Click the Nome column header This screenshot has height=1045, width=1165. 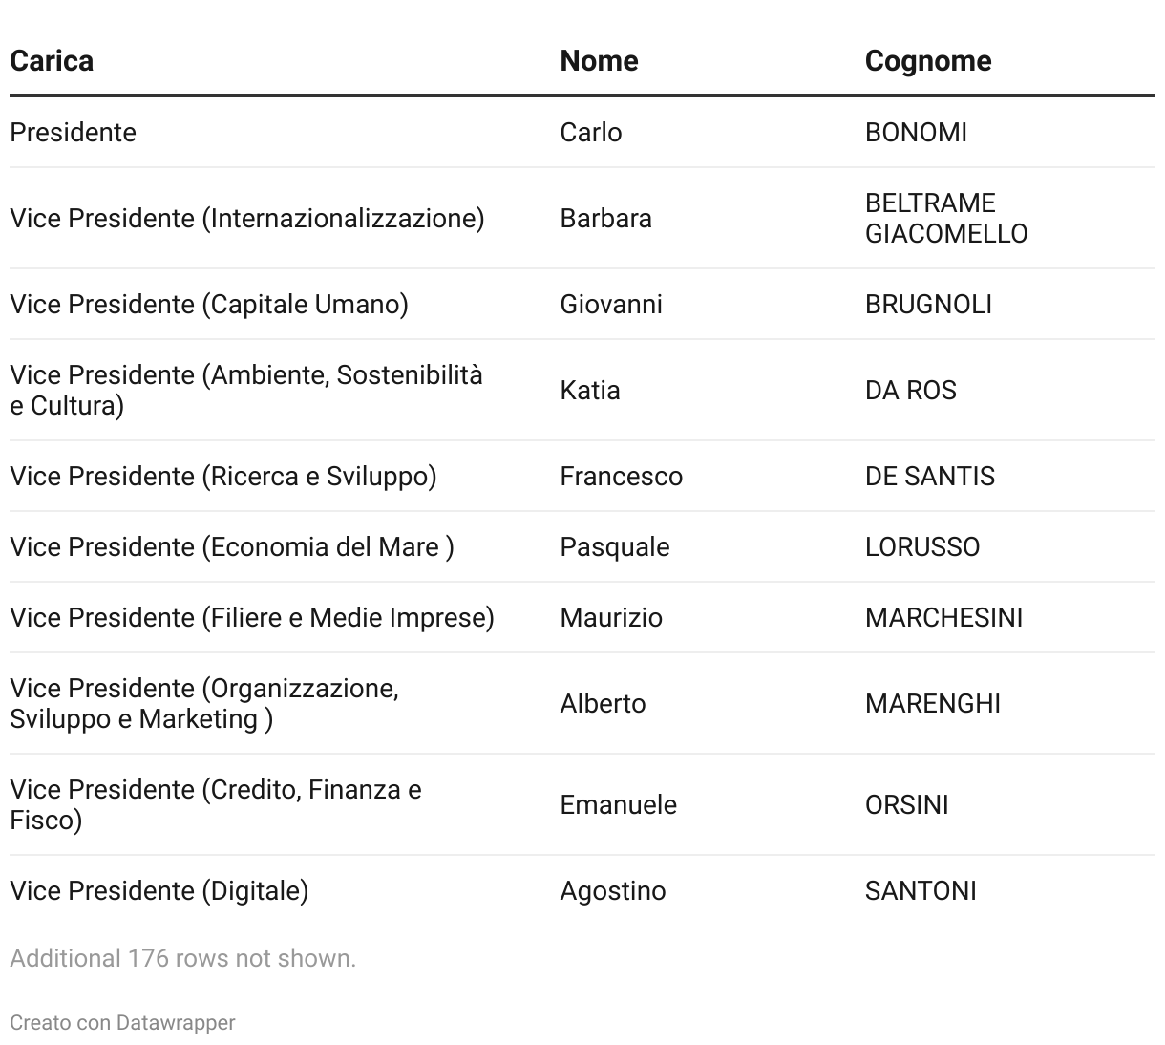pyautogui.click(x=599, y=61)
